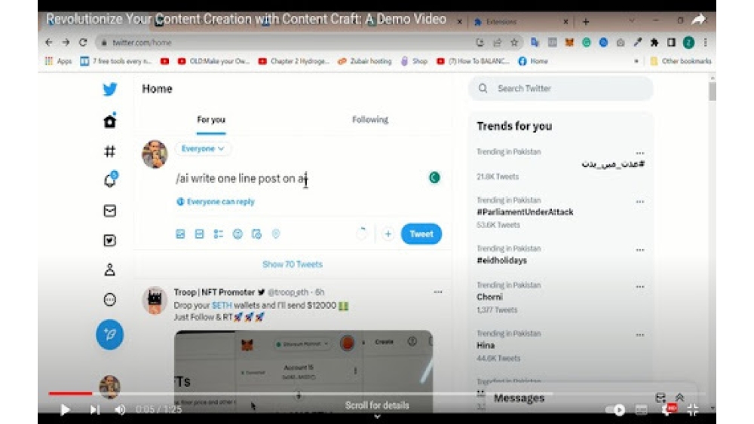
Task: Seek on the video progress bar
Action: [376, 393]
